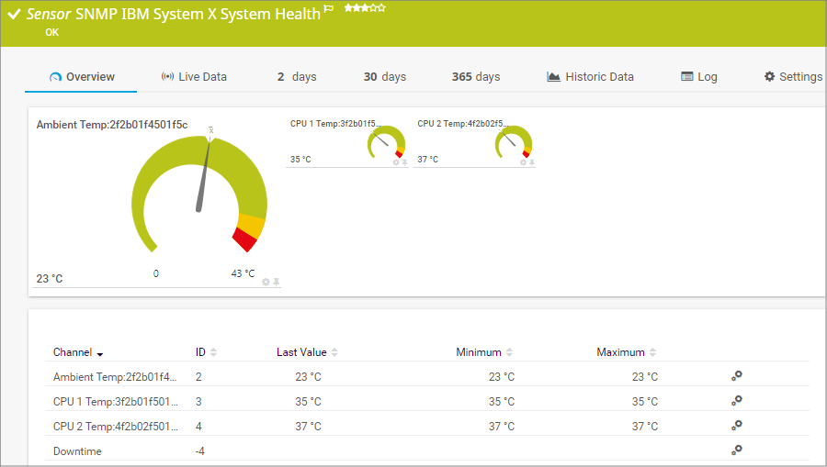Screen dimensions: 827x467
Task: Open settings gear on Ambient Temp gauge
Action: point(266,282)
